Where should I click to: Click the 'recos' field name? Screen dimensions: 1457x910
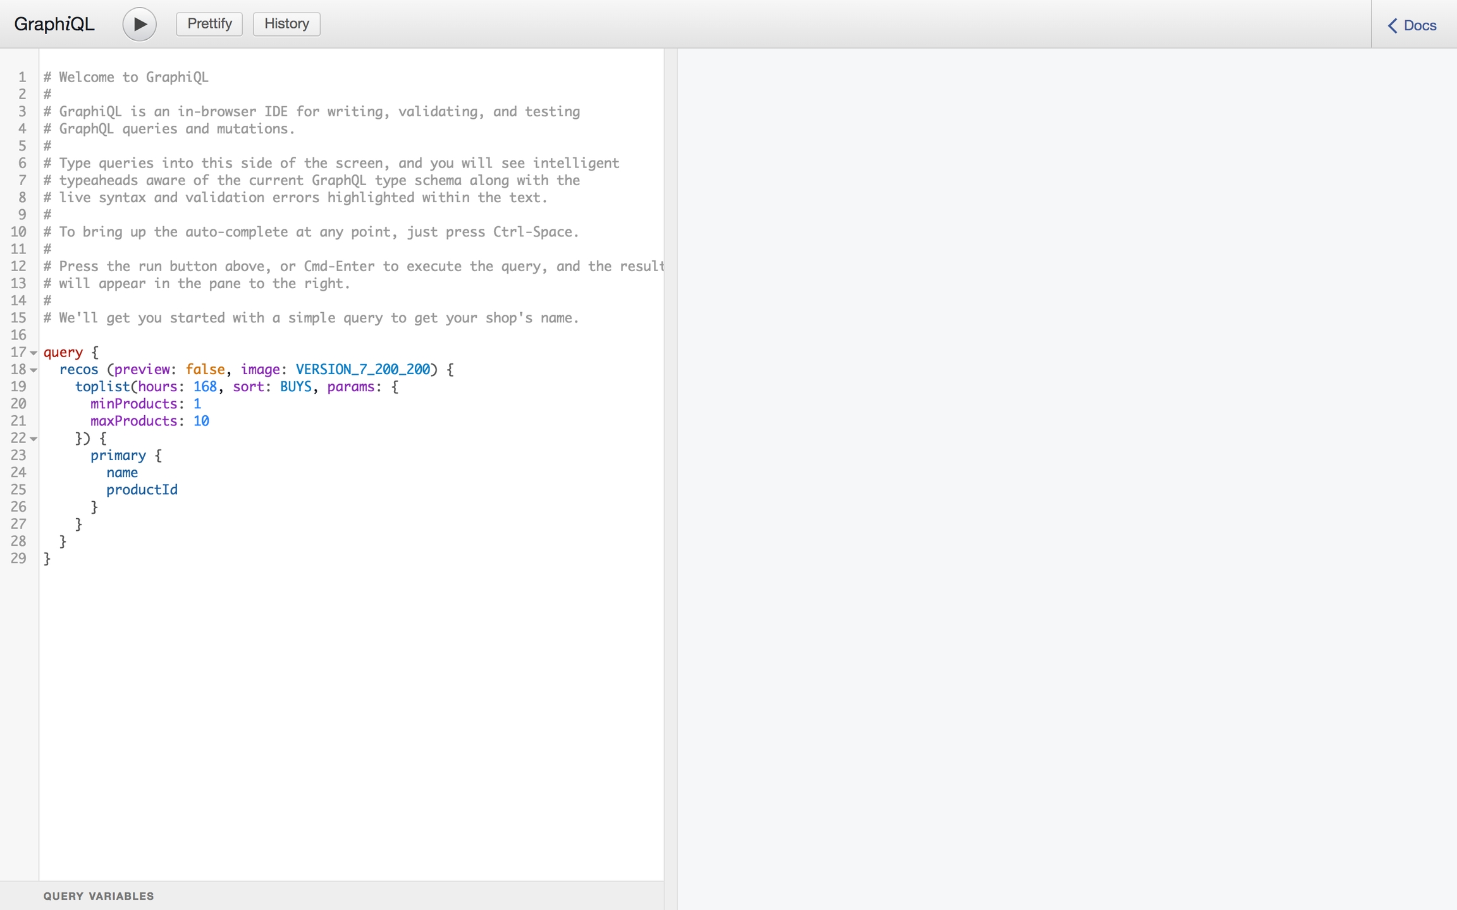point(78,369)
